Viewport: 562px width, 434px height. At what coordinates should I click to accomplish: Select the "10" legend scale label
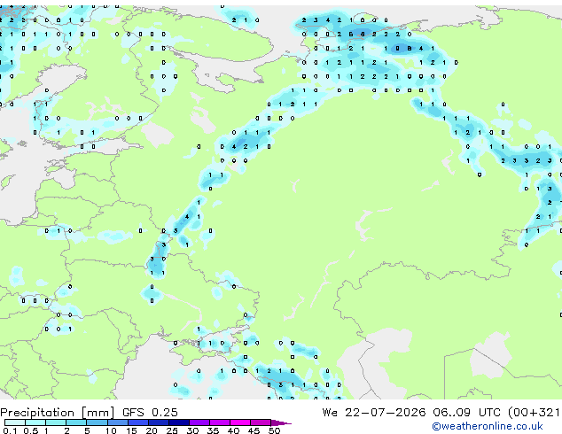[x=111, y=430]
